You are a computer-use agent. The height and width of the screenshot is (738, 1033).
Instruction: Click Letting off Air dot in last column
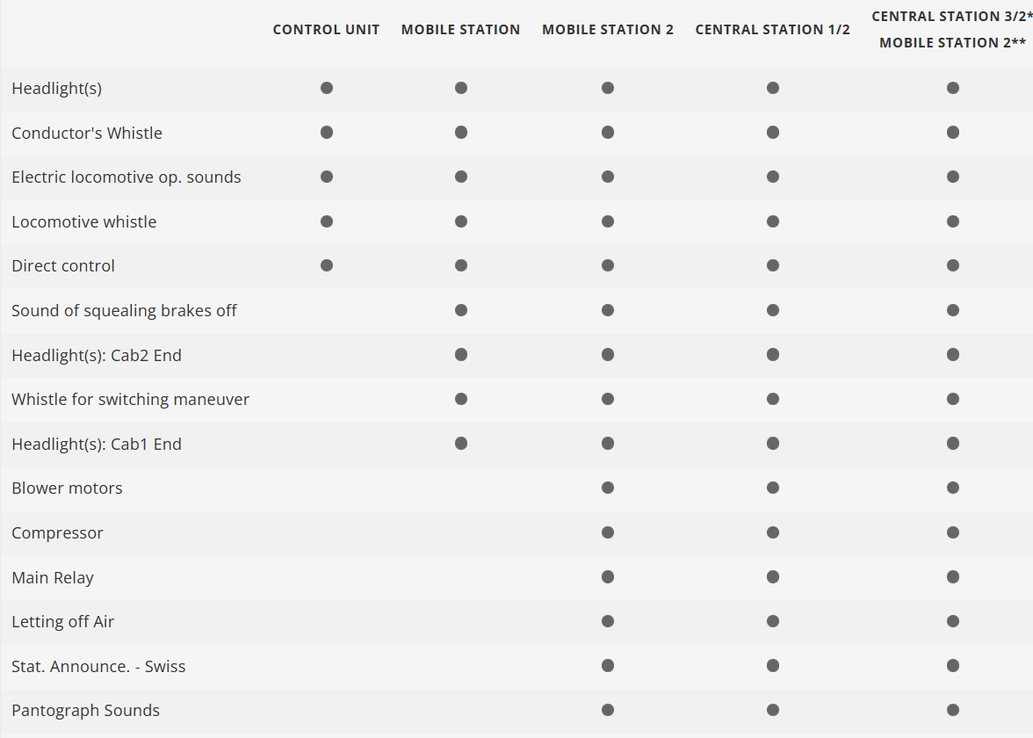[x=953, y=621]
